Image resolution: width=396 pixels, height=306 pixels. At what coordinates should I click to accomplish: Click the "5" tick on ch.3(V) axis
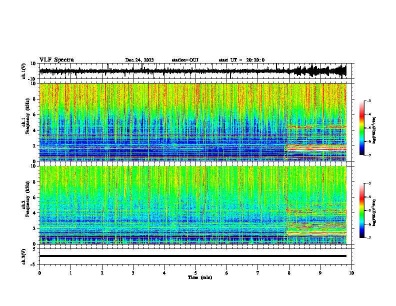click(x=35, y=248)
